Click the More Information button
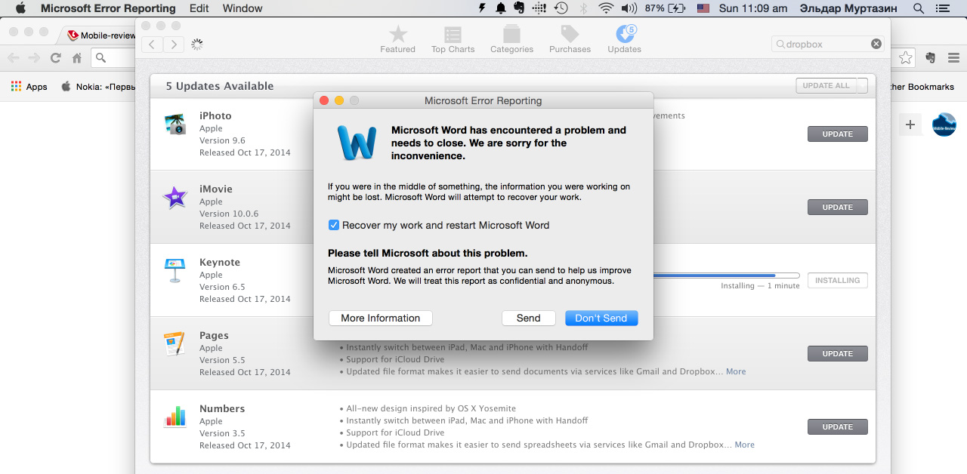This screenshot has height=474, width=967. pyautogui.click(x=381, y=318)
